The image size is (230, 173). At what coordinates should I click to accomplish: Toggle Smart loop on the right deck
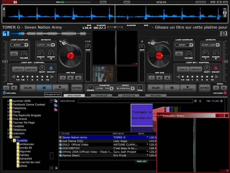coord(216,68)
